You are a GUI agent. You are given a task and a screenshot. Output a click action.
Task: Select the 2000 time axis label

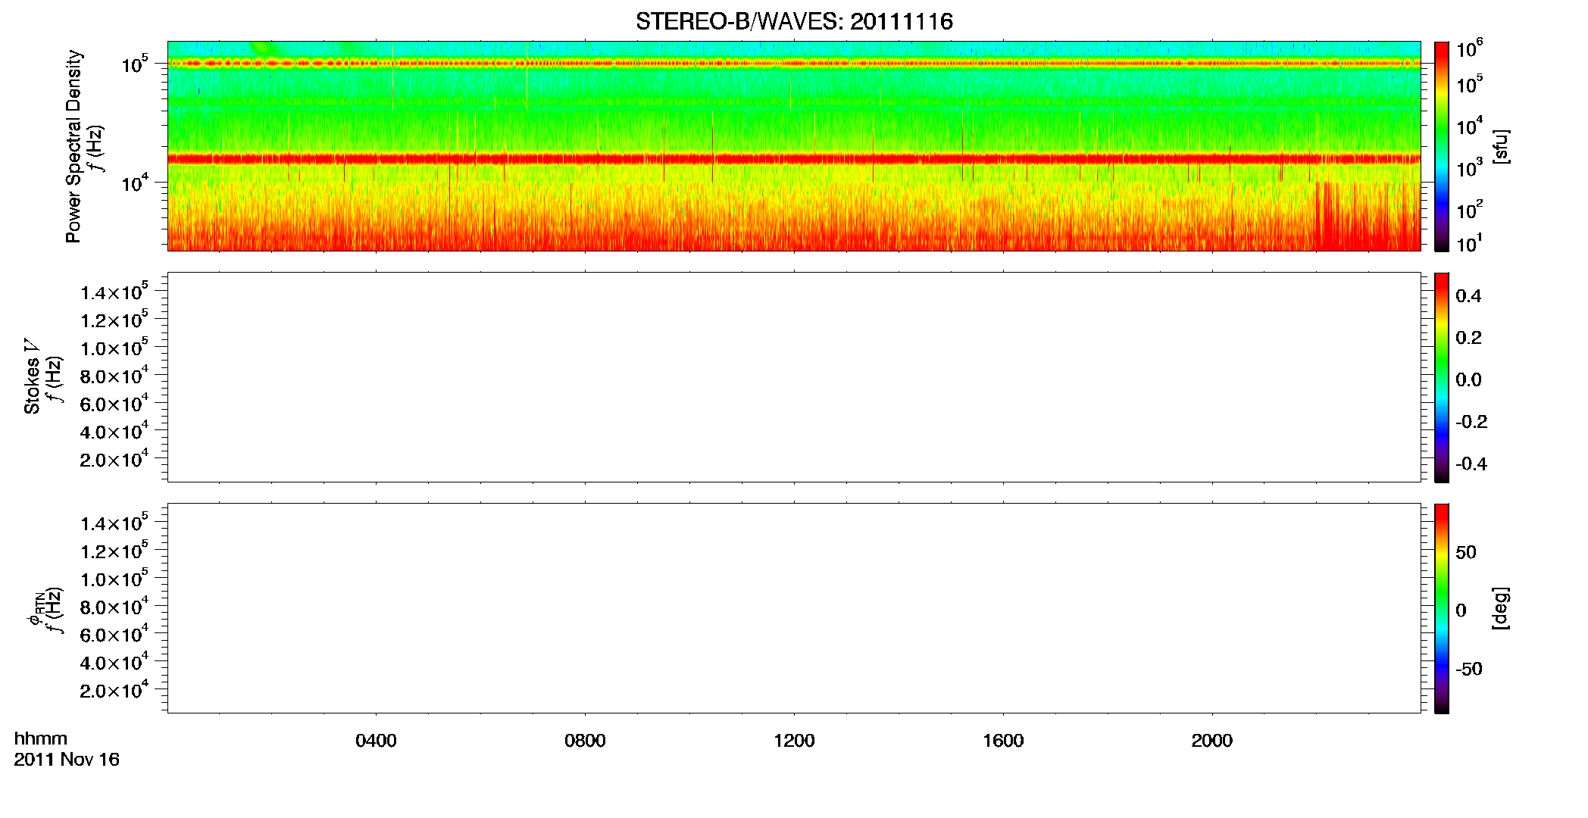pos(1211,741)
